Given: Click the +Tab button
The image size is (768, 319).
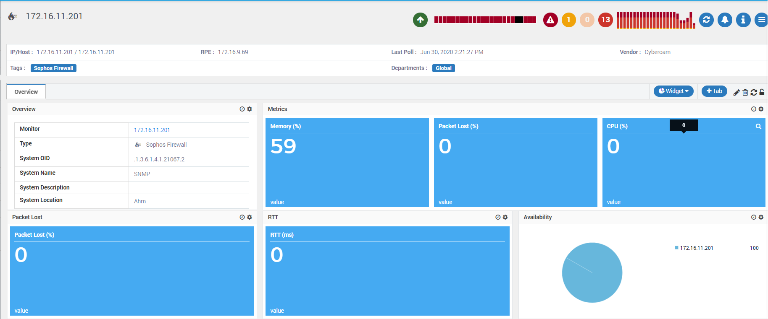Looking at the screenshot, I should click(x=714, y=91).
